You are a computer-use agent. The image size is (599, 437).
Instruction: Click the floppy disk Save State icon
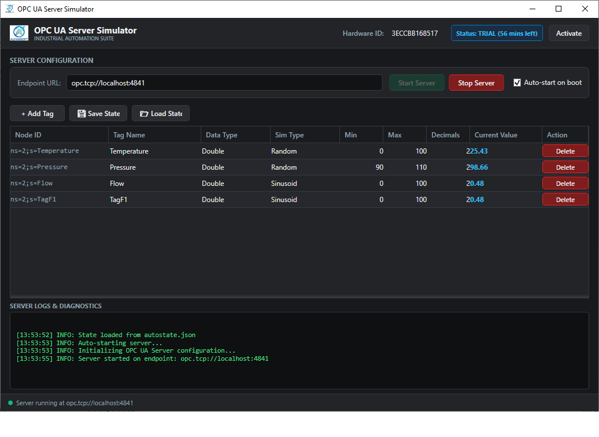pos(82,114)
